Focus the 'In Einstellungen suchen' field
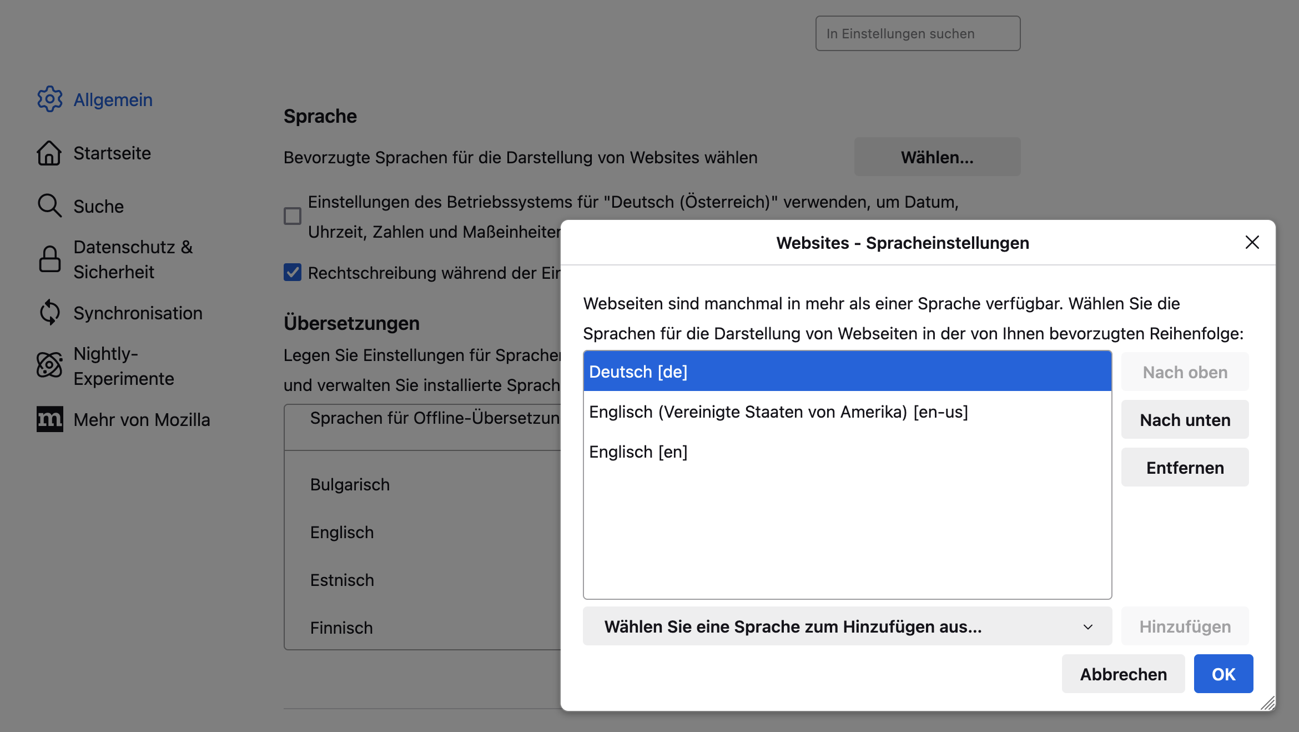1299x732 pixels. click(918, 33)
